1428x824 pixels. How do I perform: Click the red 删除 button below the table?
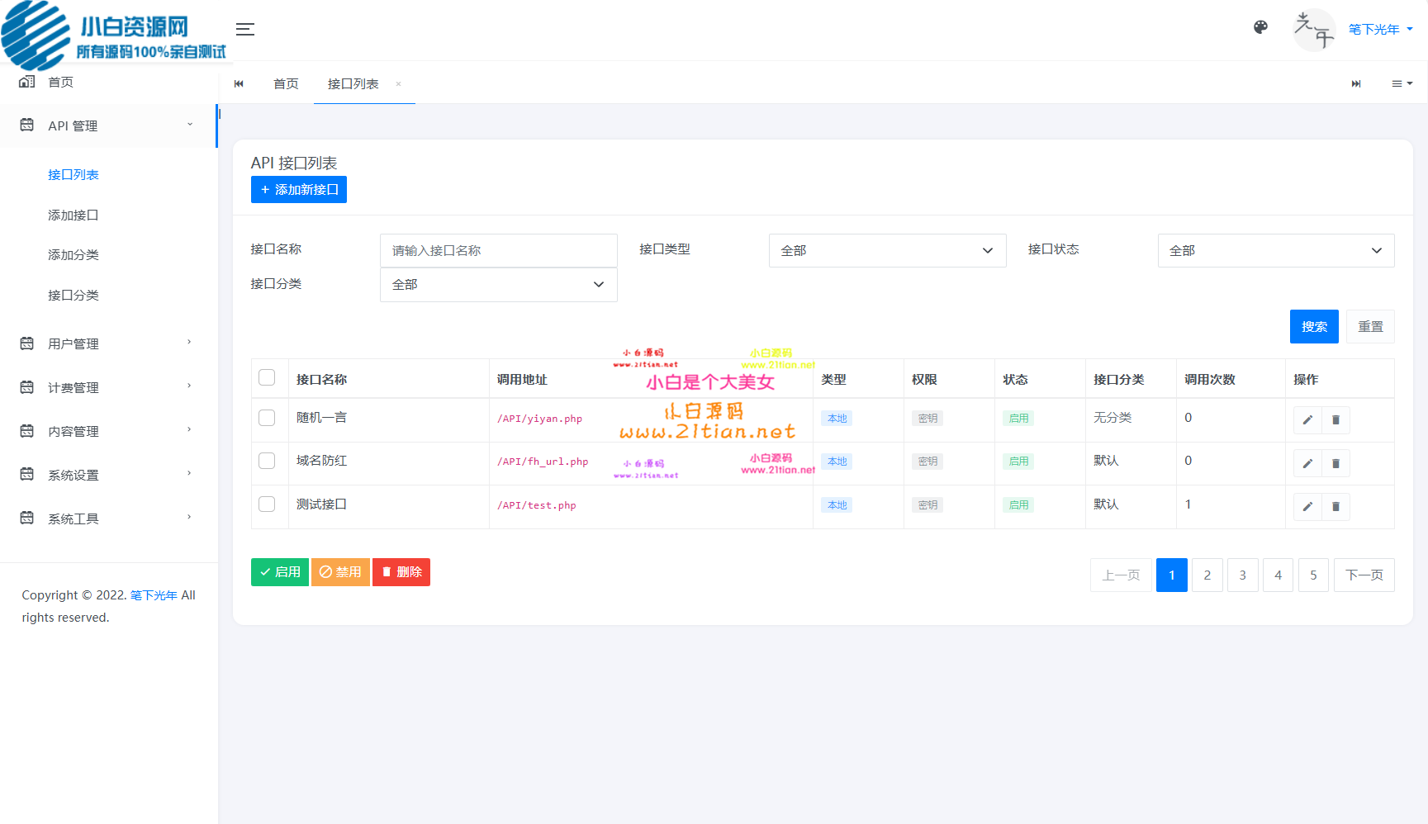click(x=401, y=571)
